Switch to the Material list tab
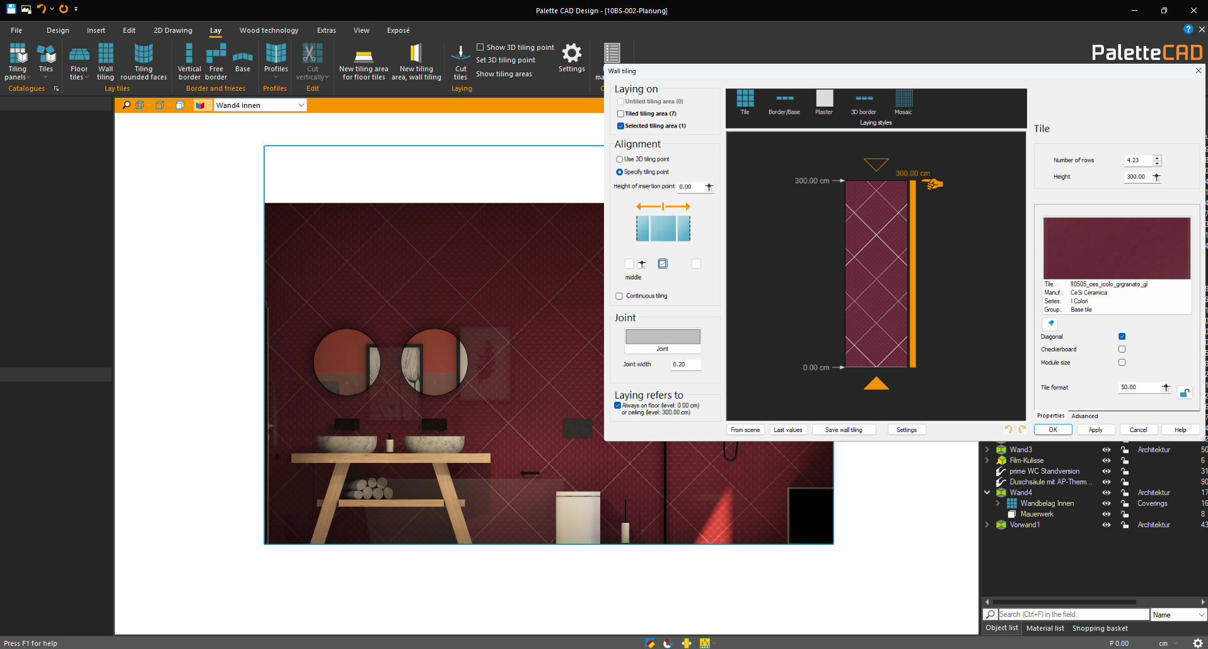 pyautogui.click(x=1045, y=628)
